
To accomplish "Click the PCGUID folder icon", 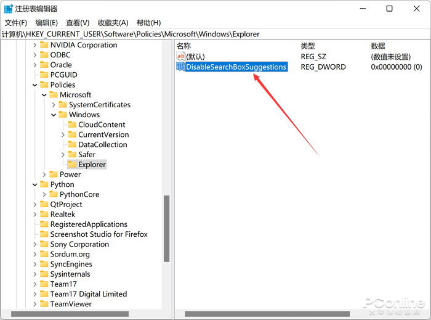I will coord(44,75).
